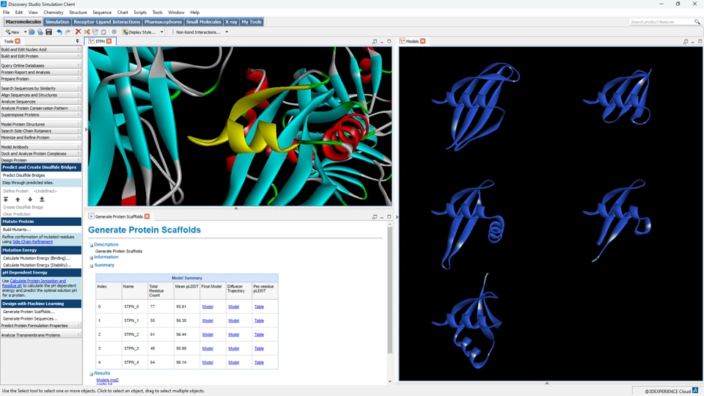This screenshot has height=396, width=704.
Task: Open Calculate Protein Ionization and Residue pK link
Action: [x=34, y=283]
